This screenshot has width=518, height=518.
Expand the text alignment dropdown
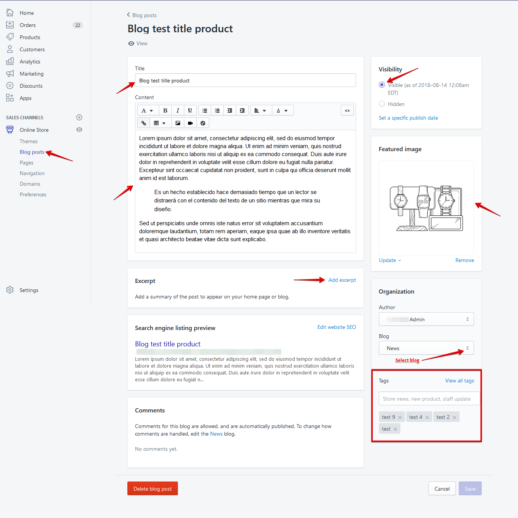click(x=260, y=111)
